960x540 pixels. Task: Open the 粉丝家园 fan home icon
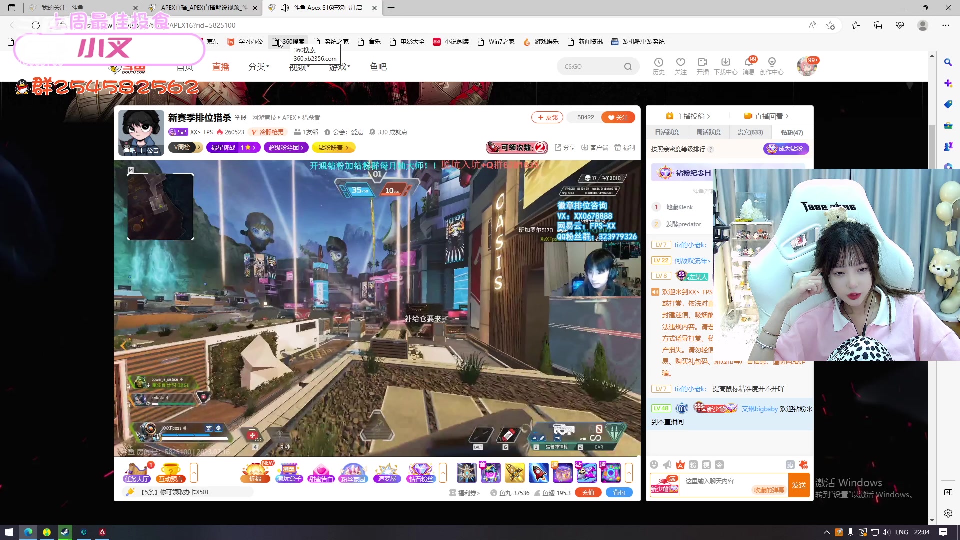353,472
